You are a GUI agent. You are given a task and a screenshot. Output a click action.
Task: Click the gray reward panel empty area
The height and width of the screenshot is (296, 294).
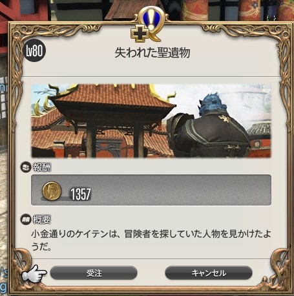[x=181, y=190]
